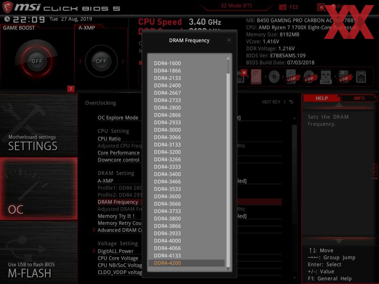Image resolution: width=379 pixels, height=284 pixels.
Task: Click the popup scrollbar down arrow
Action: coord(228,269)
